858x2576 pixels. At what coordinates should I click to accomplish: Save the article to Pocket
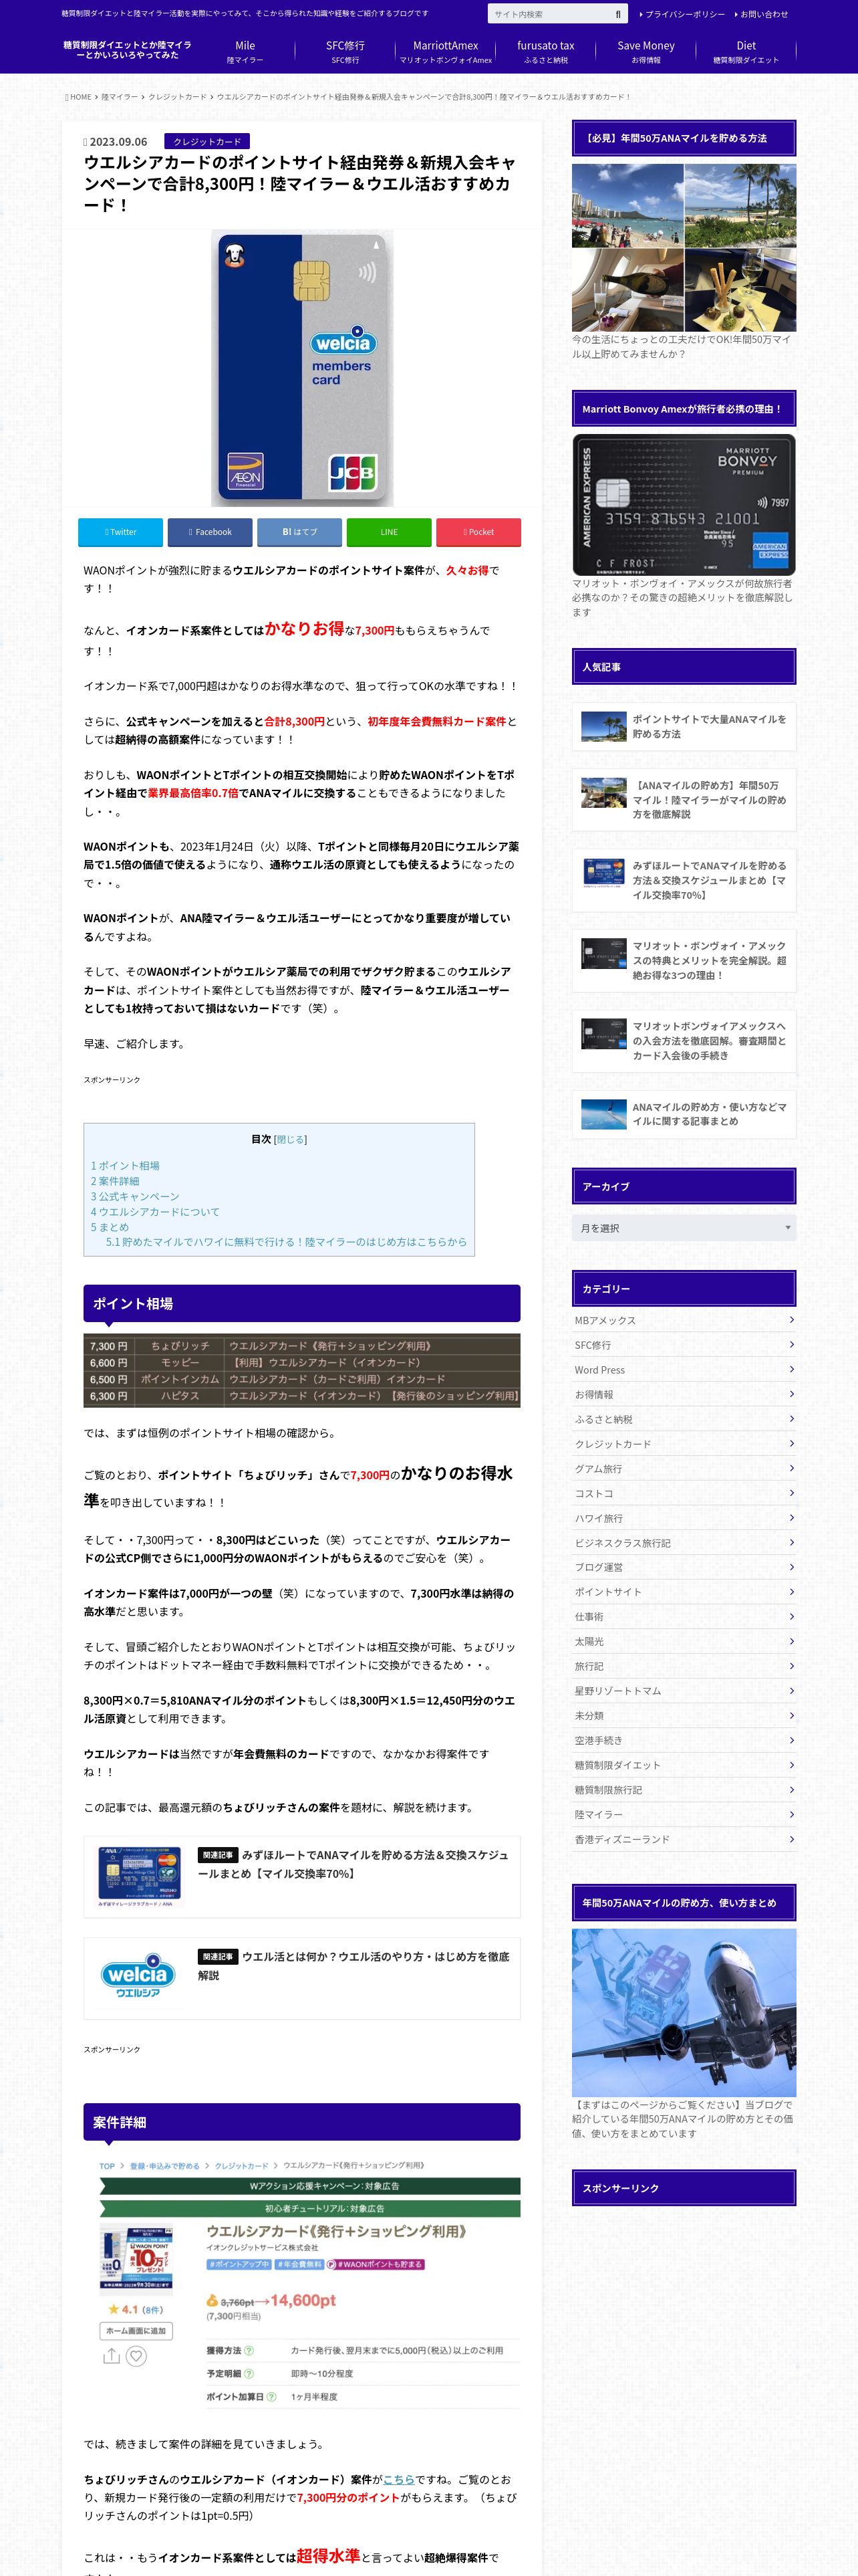click(x=478, y=532)
